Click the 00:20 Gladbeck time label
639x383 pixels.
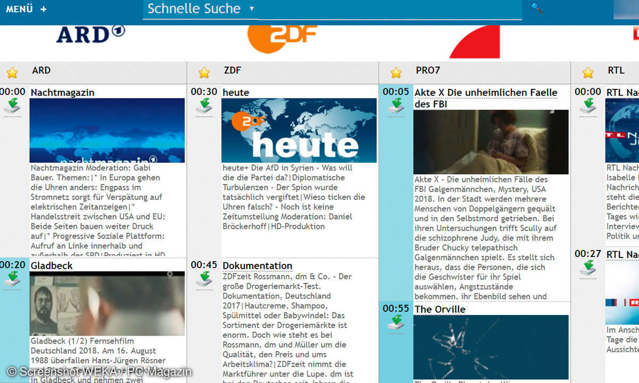point(13,265)
